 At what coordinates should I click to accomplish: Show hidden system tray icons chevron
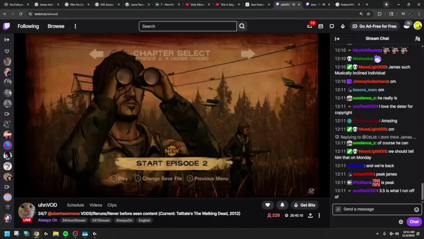377,234
